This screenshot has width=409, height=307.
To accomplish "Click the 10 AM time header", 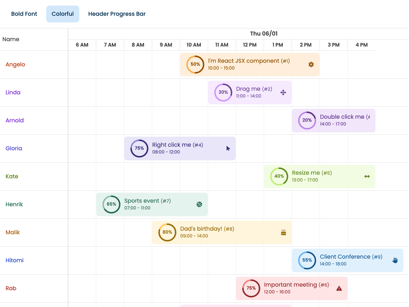I will pos(194,45).
